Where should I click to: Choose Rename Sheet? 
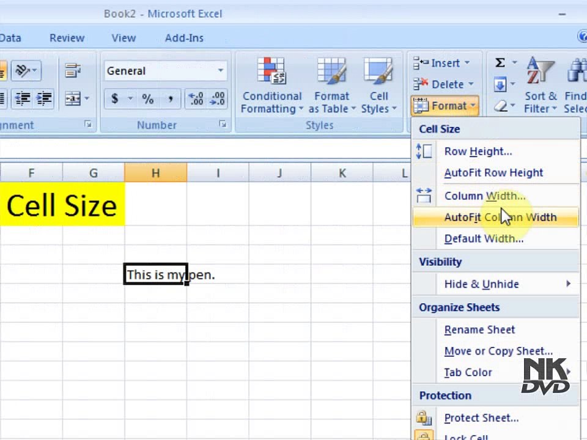pyautogui.click(x=496, y=329)
